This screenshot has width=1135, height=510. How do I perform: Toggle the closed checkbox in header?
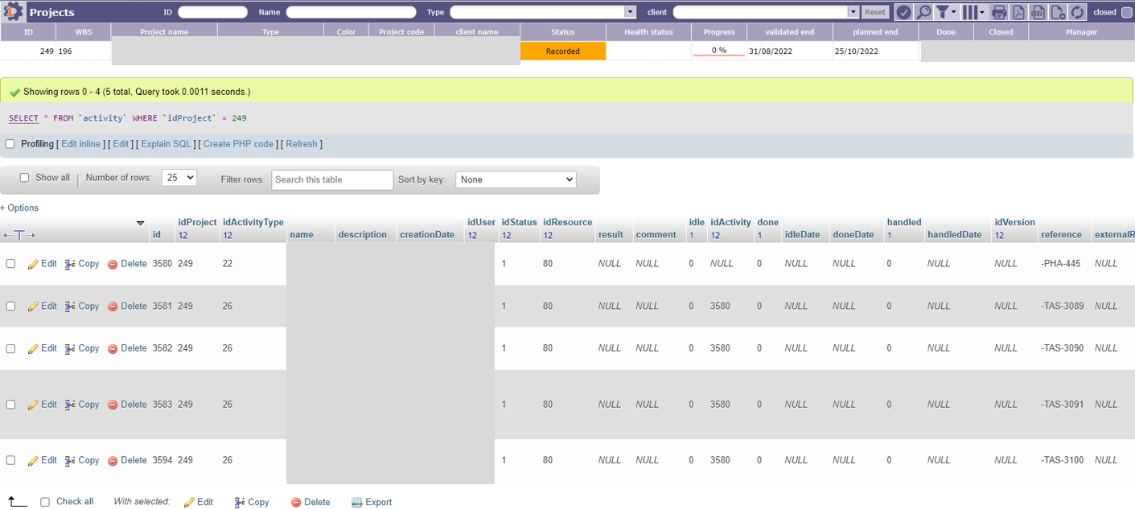click(x=1126, y=12)
